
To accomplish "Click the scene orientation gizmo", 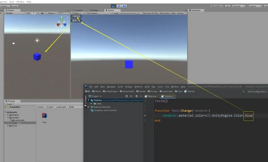I will coord(61,22).
